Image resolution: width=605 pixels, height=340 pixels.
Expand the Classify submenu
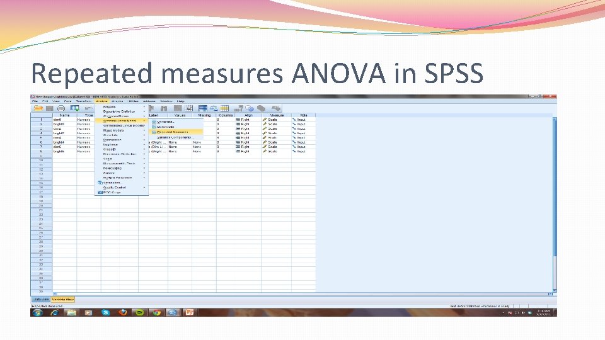pyautogui.click(x=121, y=149)
